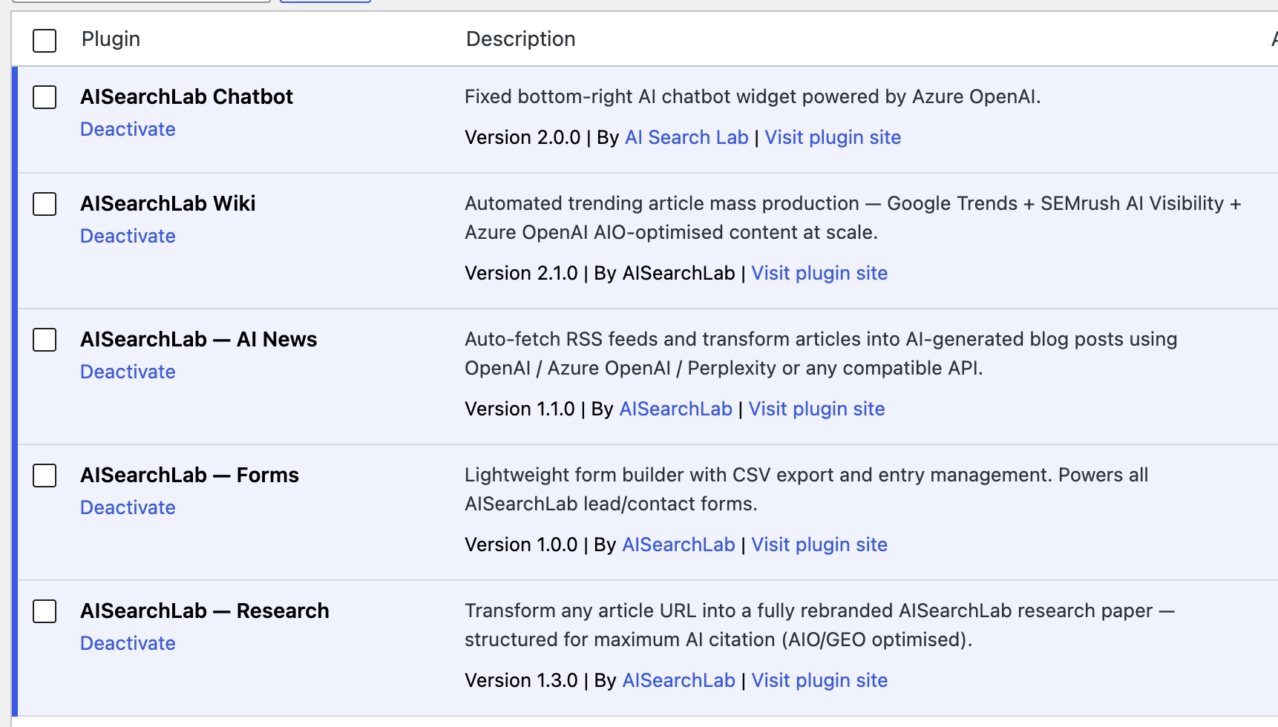Click the Version 1.1.0 text
This screenshot has width=1278, height=727.
coord(520,409)
